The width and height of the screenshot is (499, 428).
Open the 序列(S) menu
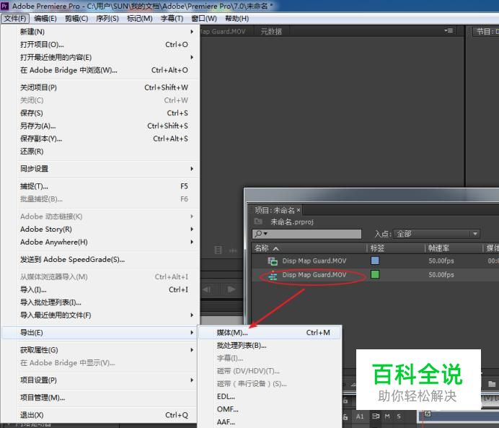click(107, 19)
